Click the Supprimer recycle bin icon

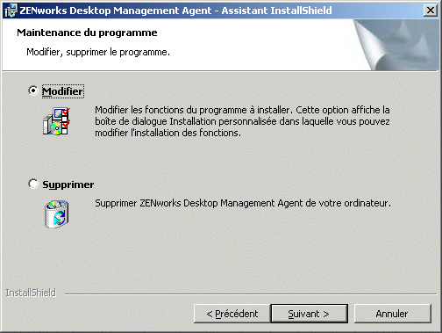tap(57, 214)
